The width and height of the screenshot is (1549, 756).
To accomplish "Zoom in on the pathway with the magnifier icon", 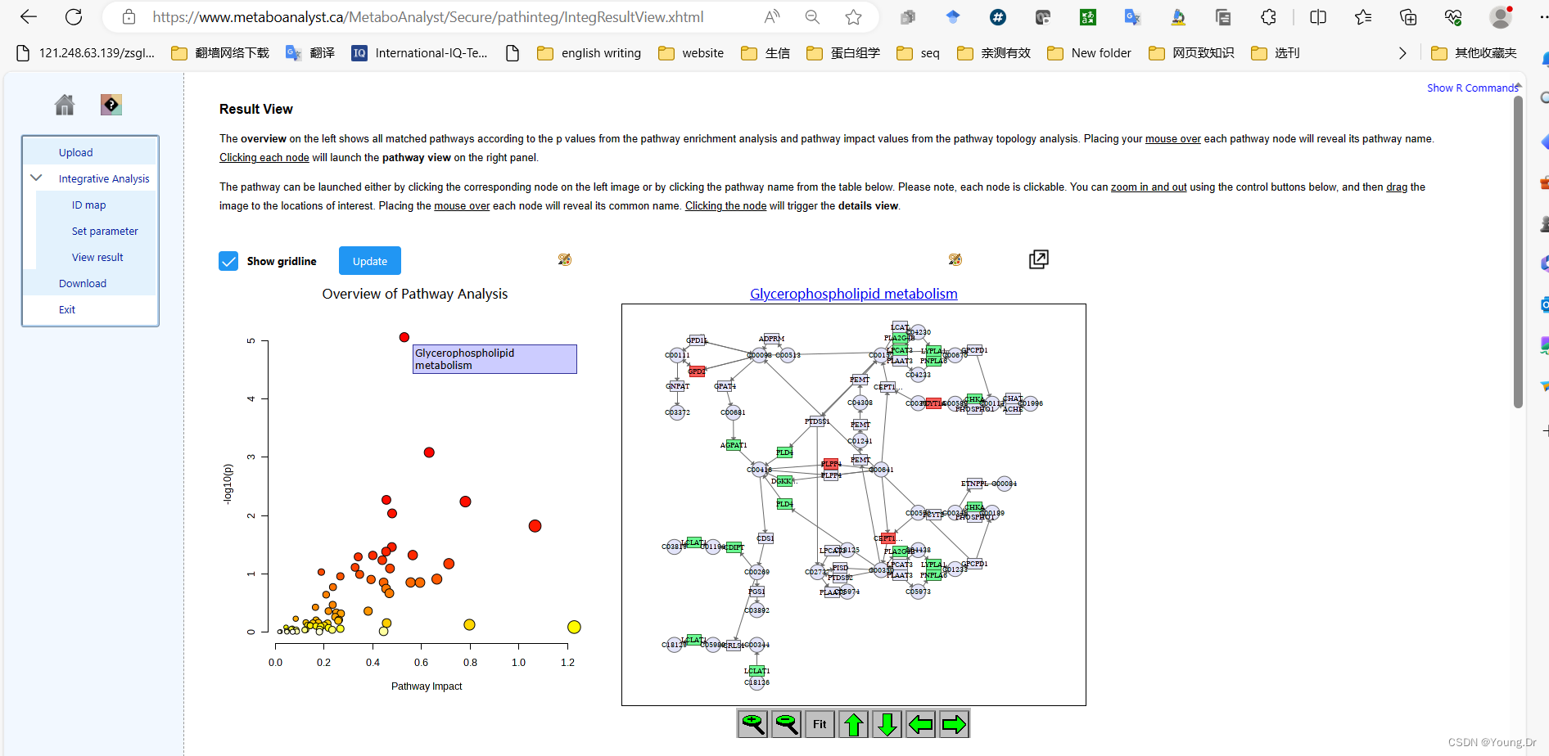I will coord(752,723).
